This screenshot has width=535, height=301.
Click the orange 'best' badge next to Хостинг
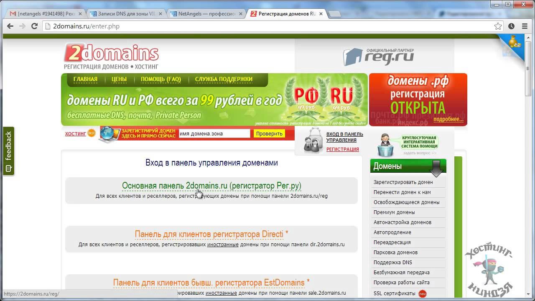92,133
